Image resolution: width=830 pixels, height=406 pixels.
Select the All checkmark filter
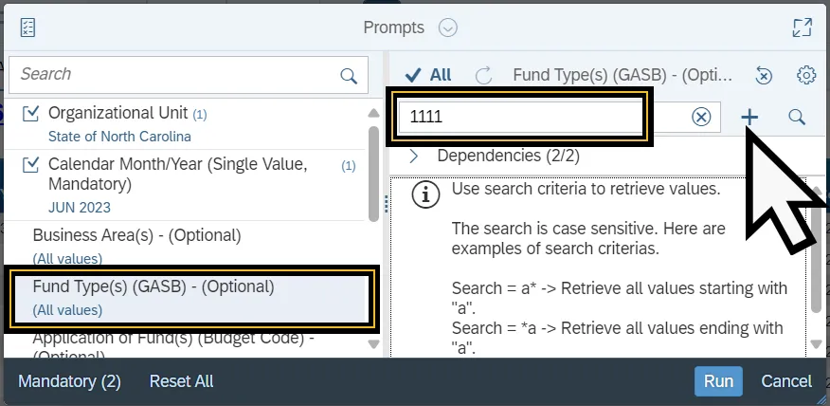(x=427, y=75)
